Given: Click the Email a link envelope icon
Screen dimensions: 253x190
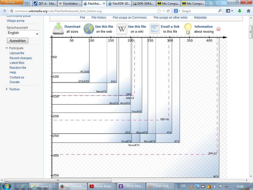Looking at the screenshot, I should [x=155, y=29].
